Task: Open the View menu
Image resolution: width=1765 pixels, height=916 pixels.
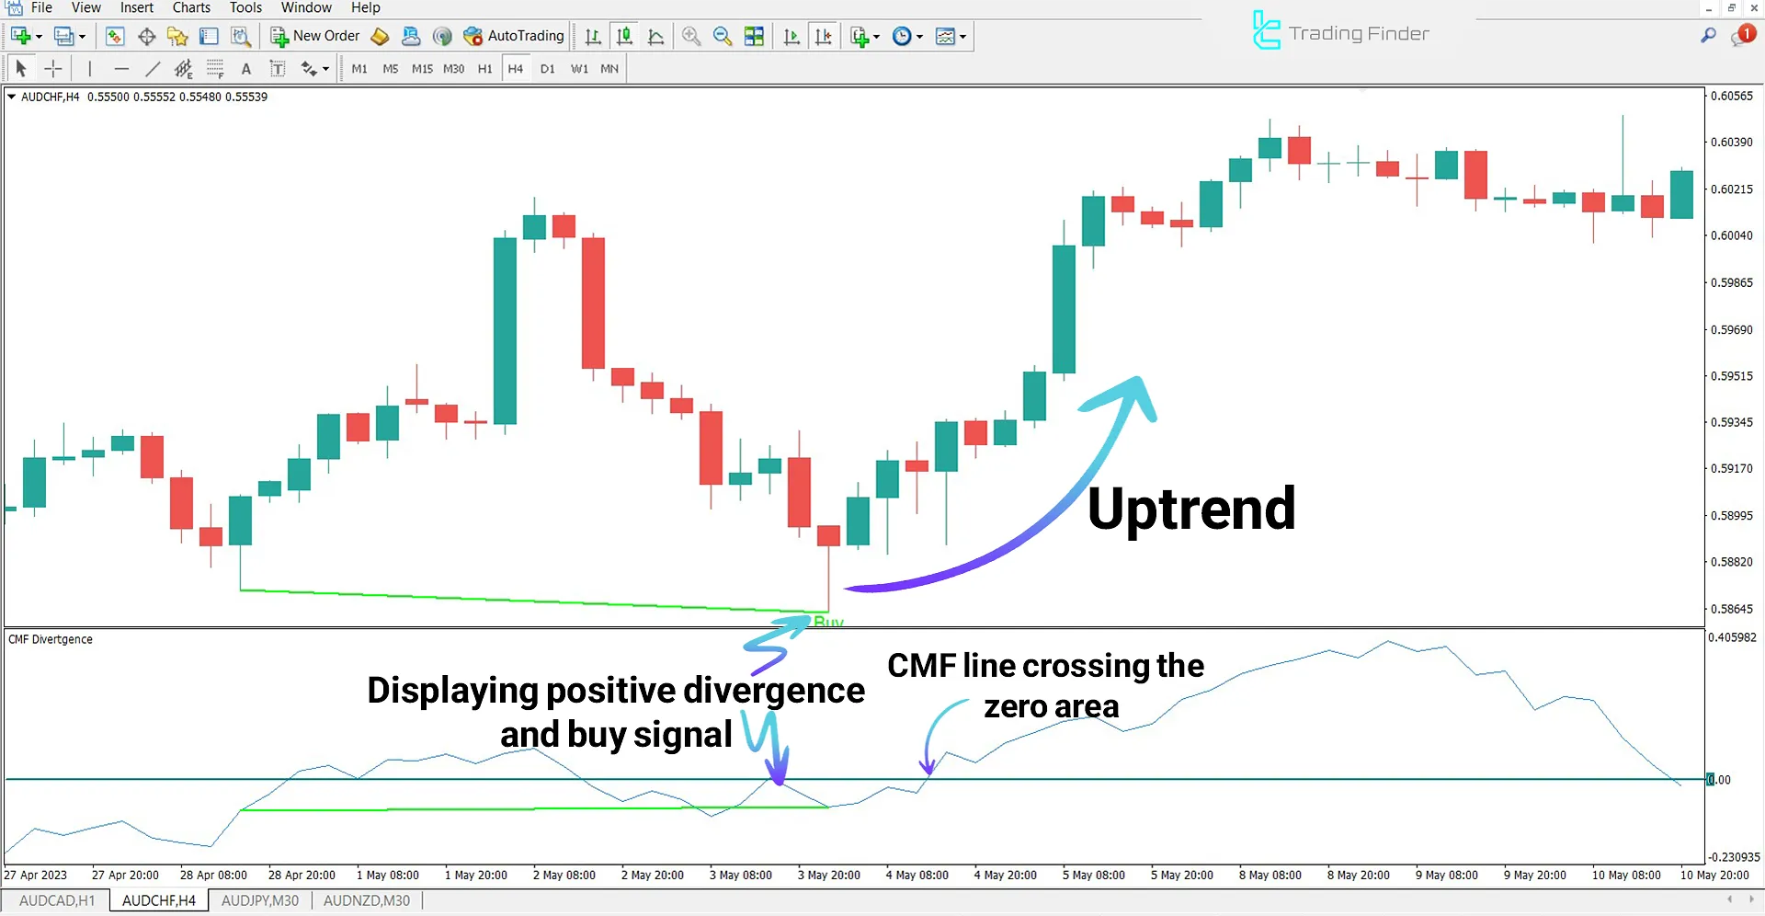Action: coord(85,7)
